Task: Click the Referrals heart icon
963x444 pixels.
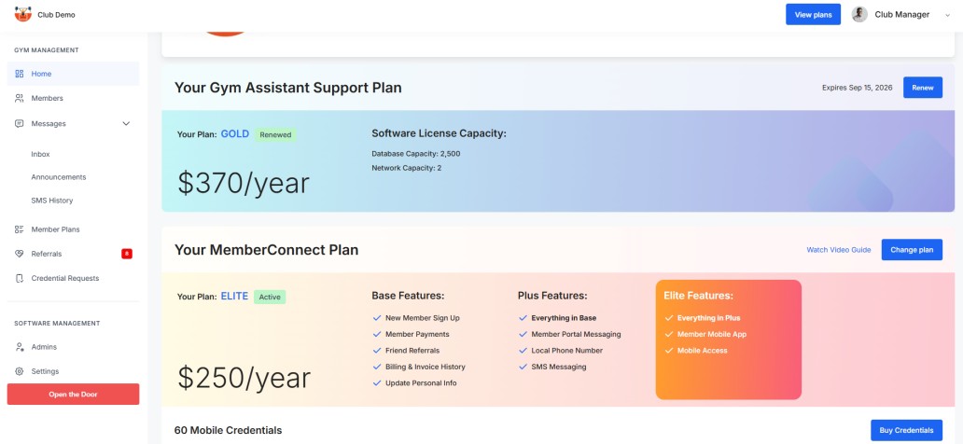Action: (20, 254)
